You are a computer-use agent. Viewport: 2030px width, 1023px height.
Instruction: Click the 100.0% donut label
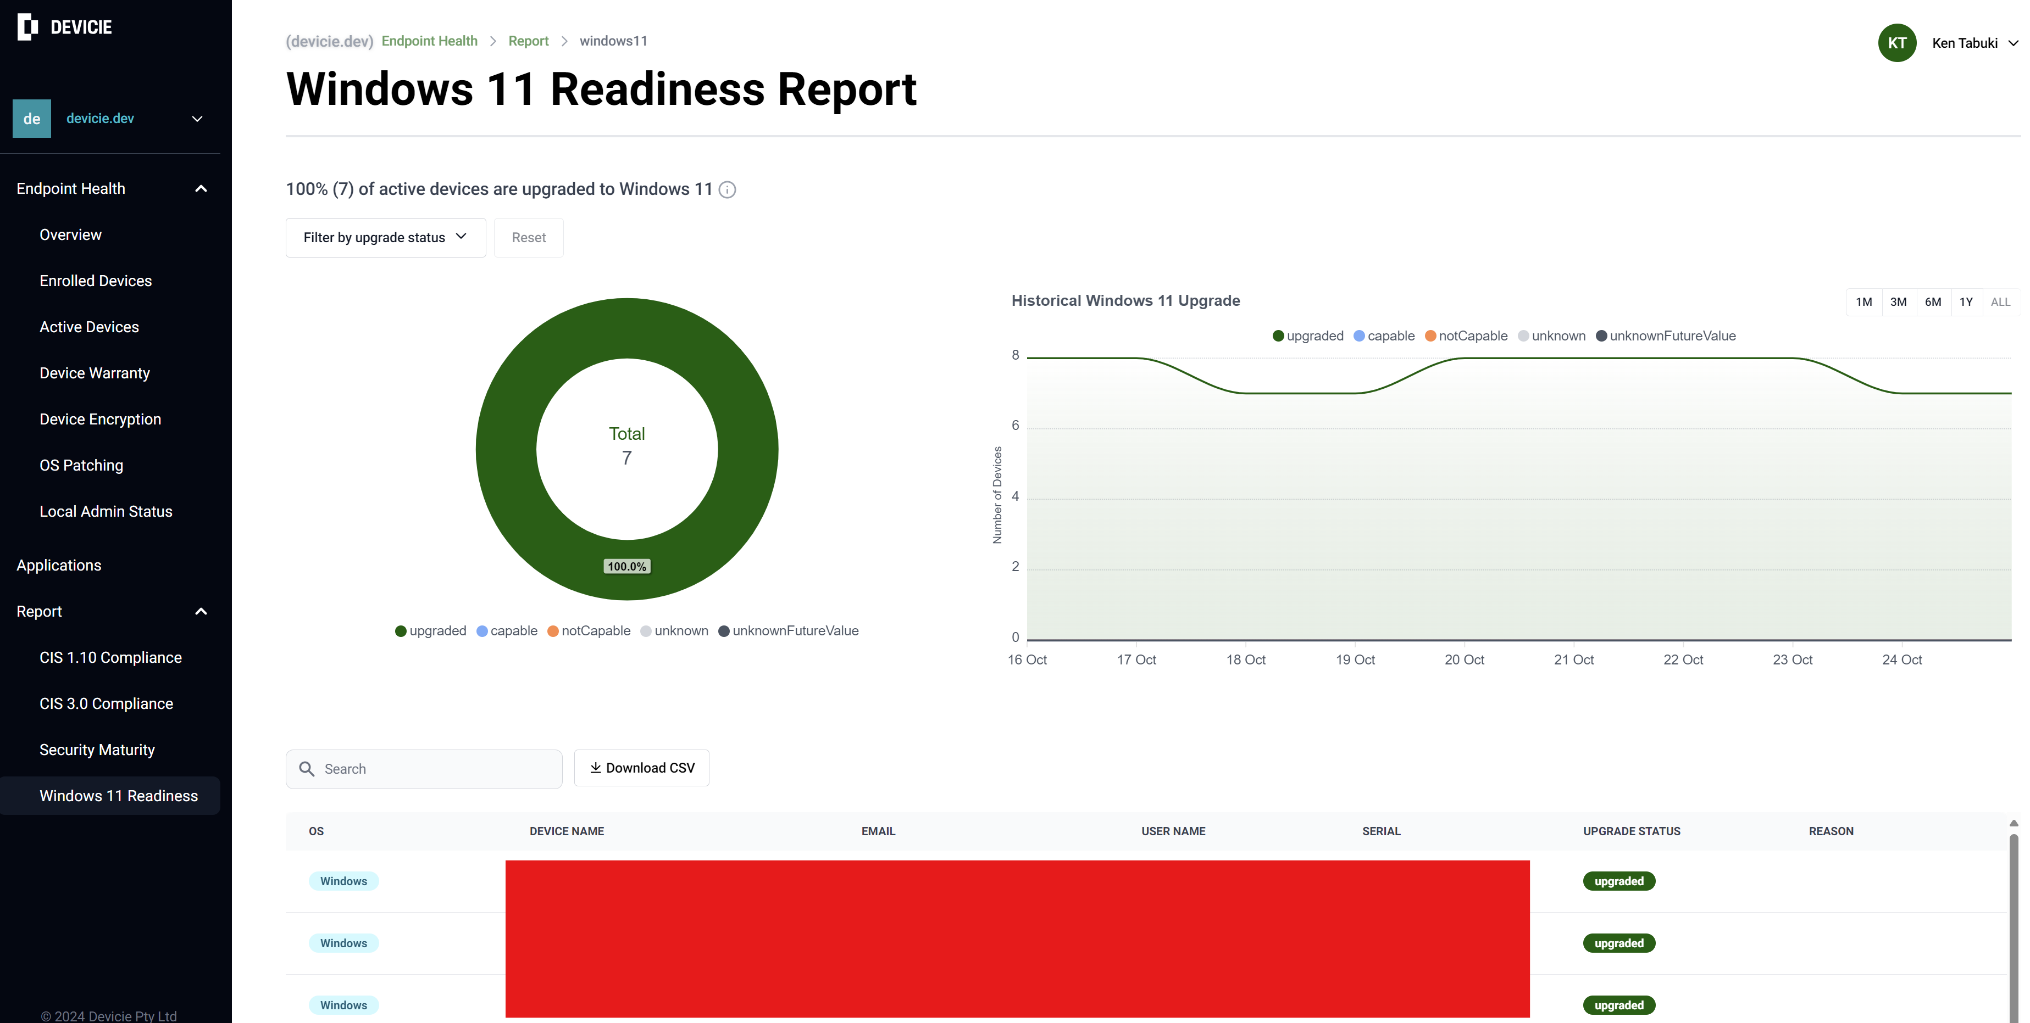(626, 567)
